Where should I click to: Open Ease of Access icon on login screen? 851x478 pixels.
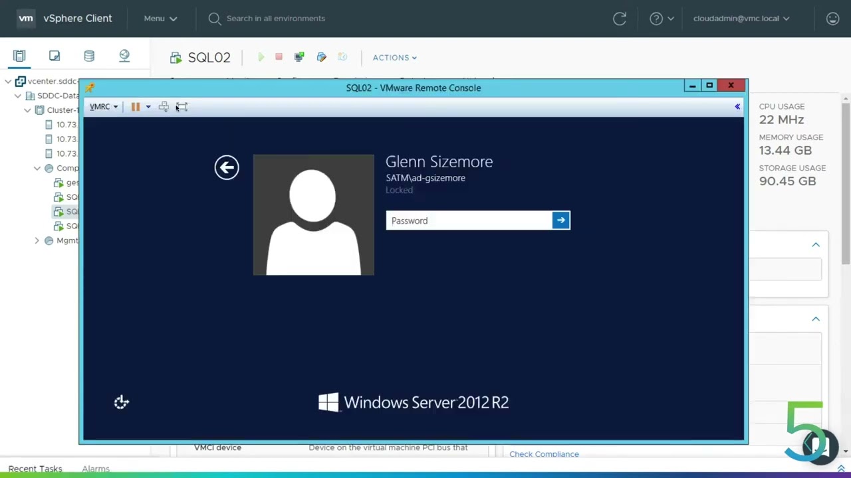(x=121, y=402)
